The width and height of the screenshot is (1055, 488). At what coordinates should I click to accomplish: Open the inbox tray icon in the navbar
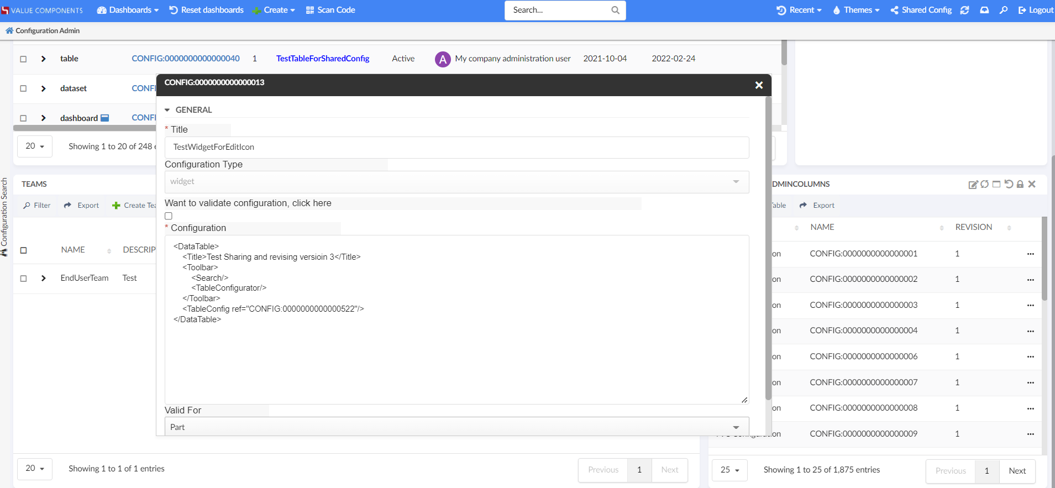tap(984, 10)
